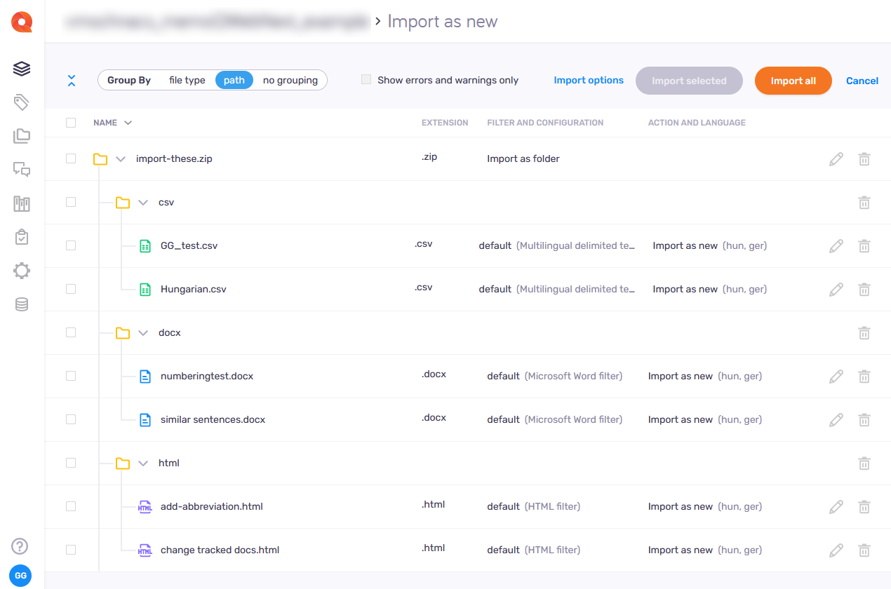
Task: Edit settings for GG_test.csv with pencil icon
Action: click(x=836, y=246)
